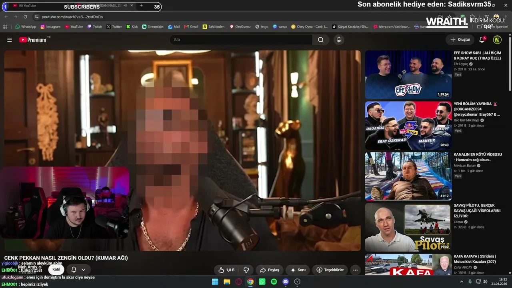
Task: Click the search magnifier button
Action: [x=321, y=40]
